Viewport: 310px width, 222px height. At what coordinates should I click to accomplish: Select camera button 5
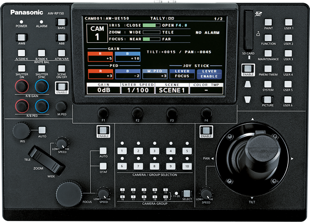[x=187, y=151]
